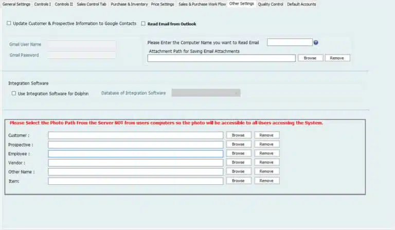
Task: Toggle the Read Email from Outlook checkbox
Action: click(x=143, y=24)
